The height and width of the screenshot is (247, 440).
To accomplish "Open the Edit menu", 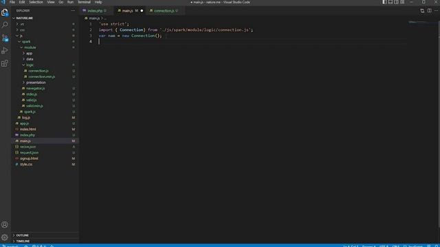I will pos(22,2).
